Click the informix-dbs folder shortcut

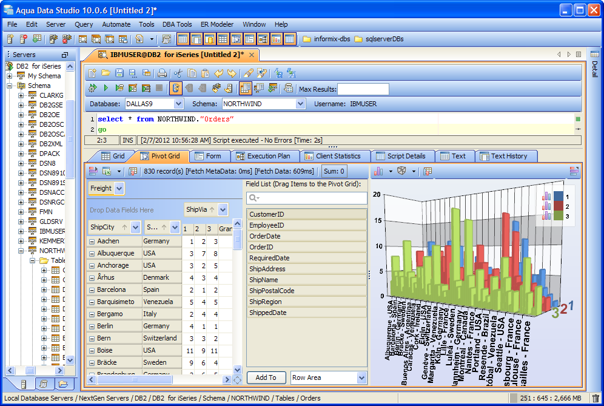[326, 39]
